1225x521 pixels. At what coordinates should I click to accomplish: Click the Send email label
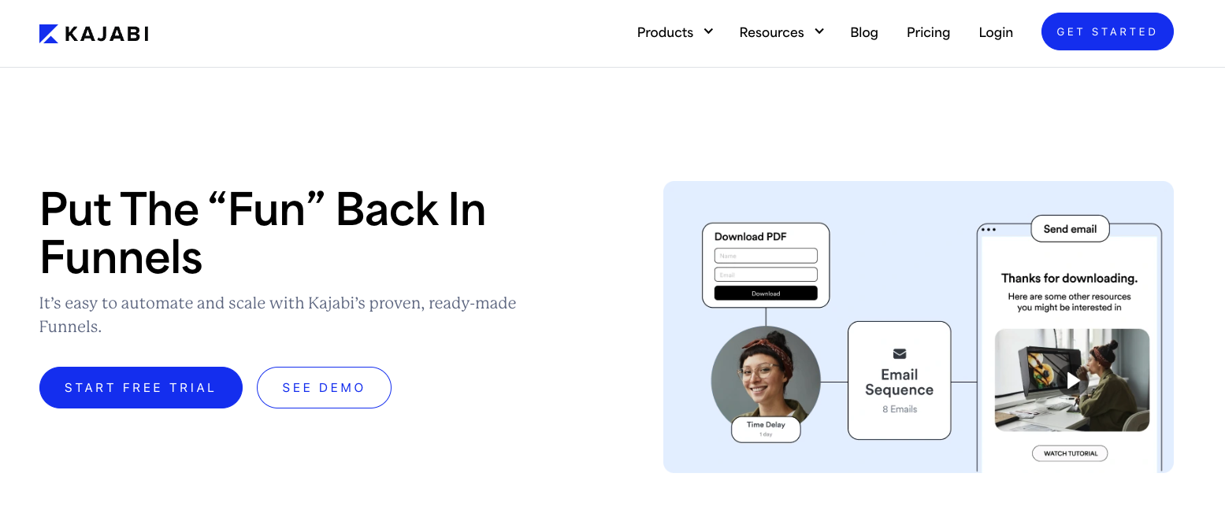1070,229
